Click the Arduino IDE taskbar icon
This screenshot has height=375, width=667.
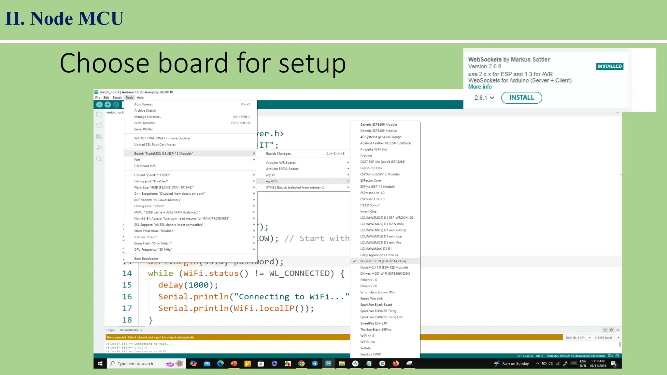pos(328,364)
